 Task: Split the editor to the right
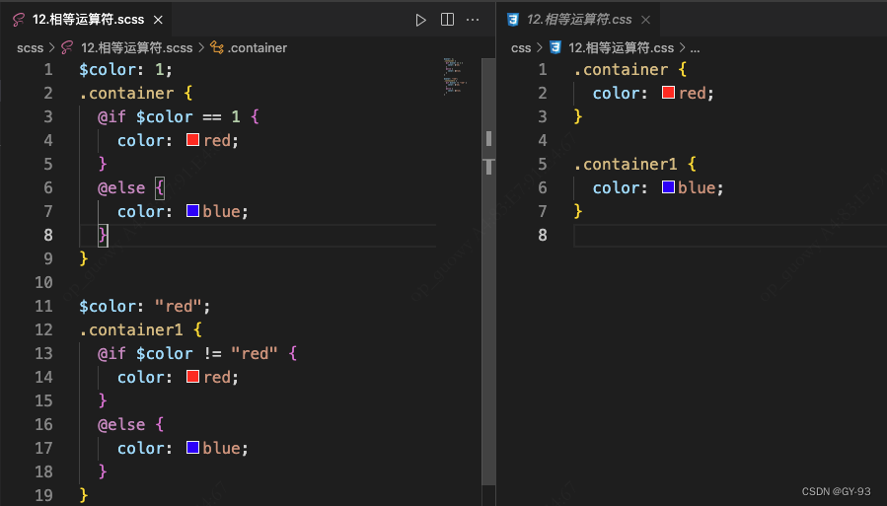[447, 20]
